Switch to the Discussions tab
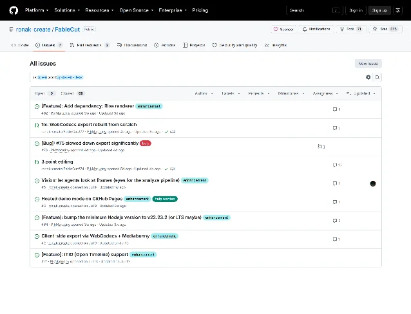 tap(132, 45)
